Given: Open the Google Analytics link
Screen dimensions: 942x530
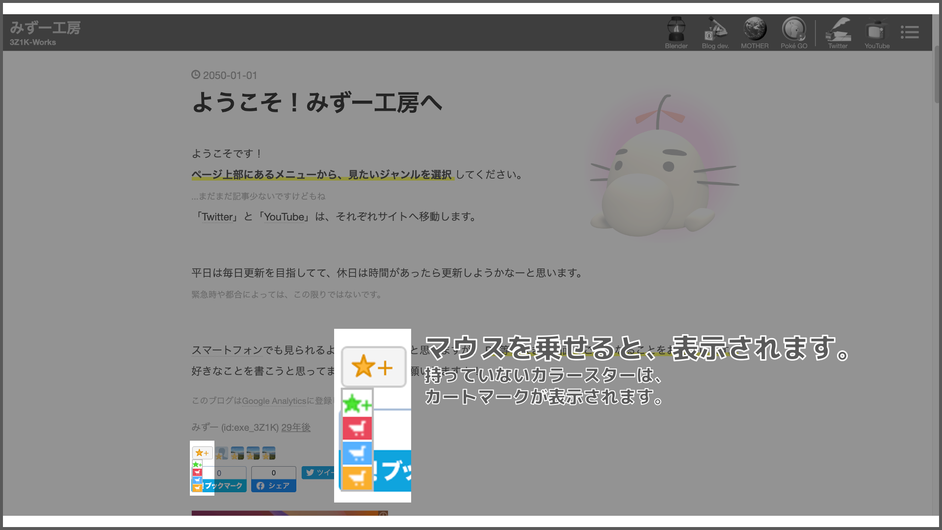Looking at the screenshot, I should tap(274, 401).
